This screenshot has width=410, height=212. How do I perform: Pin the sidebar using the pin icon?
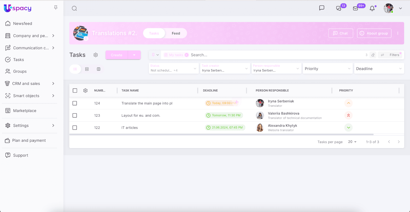coord(56,8)
